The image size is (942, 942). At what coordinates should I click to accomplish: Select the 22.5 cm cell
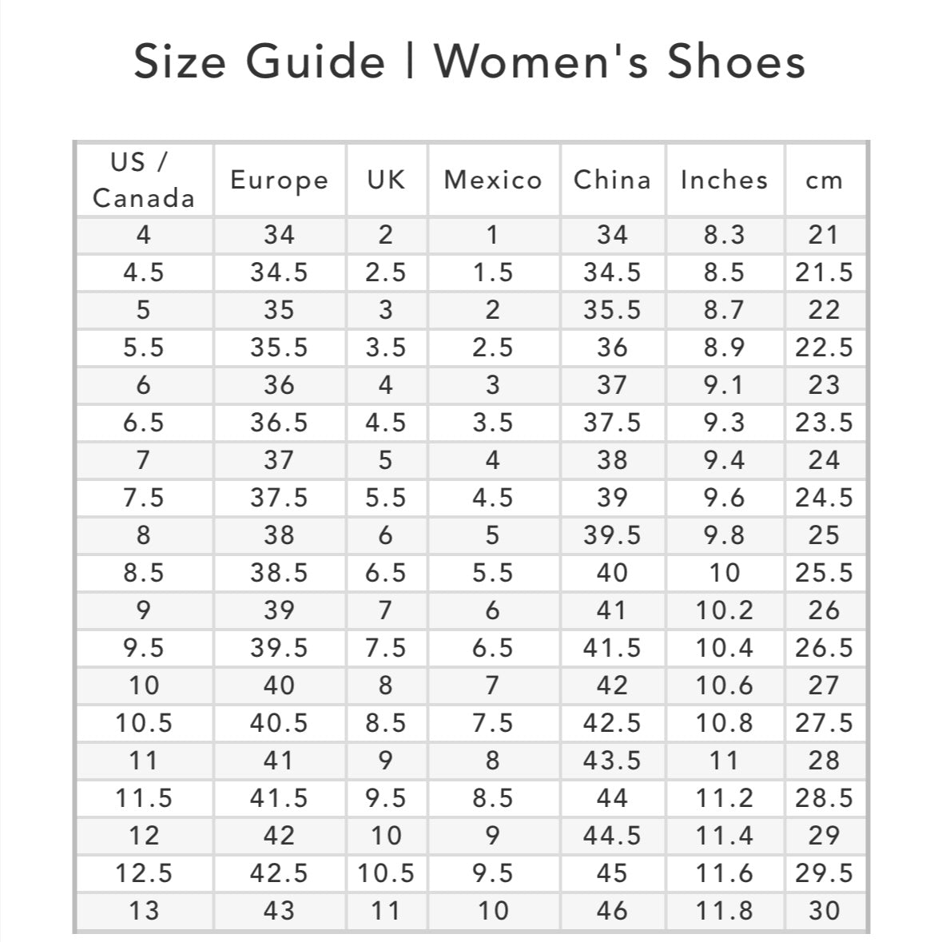[825, 348]
